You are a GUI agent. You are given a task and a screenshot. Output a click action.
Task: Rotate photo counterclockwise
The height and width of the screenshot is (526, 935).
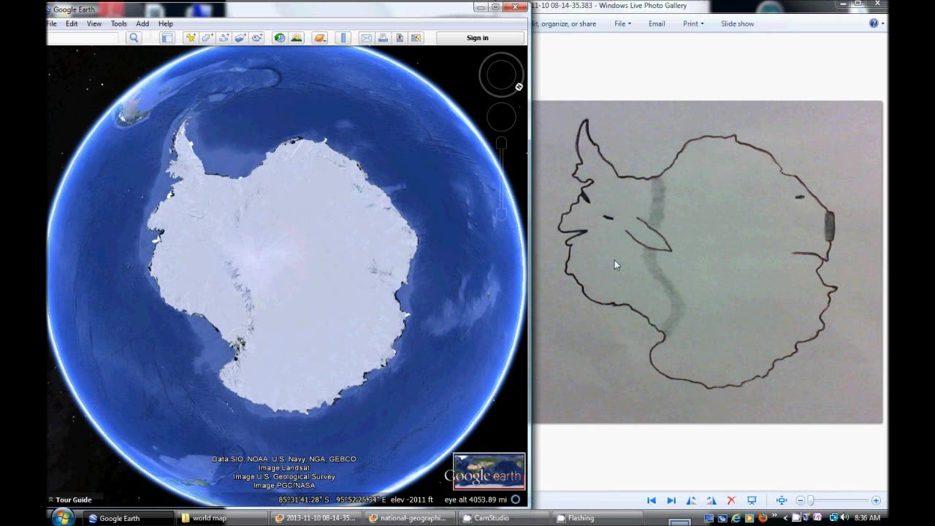tap(691, 500)
